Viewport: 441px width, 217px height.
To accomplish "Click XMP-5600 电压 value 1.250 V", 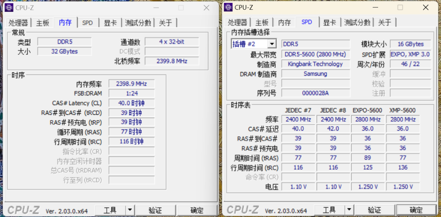I will click(403, 186).
